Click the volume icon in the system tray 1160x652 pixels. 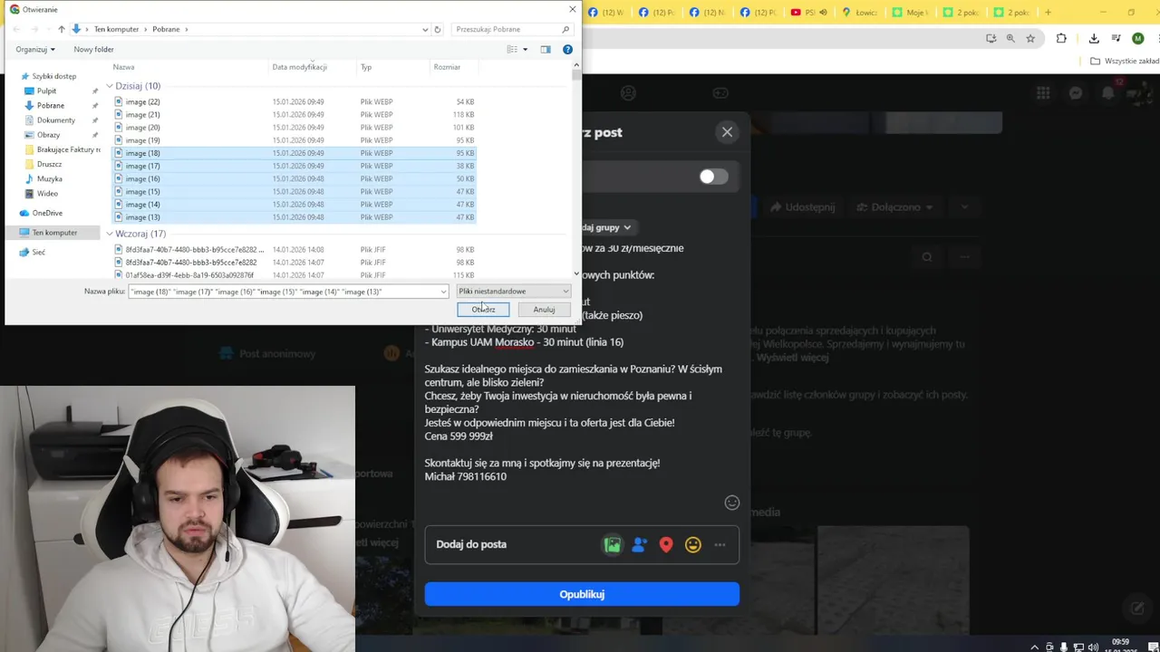click(1093, 647)
